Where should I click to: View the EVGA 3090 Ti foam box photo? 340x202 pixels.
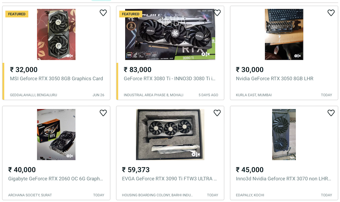click(x=170, y=134)
